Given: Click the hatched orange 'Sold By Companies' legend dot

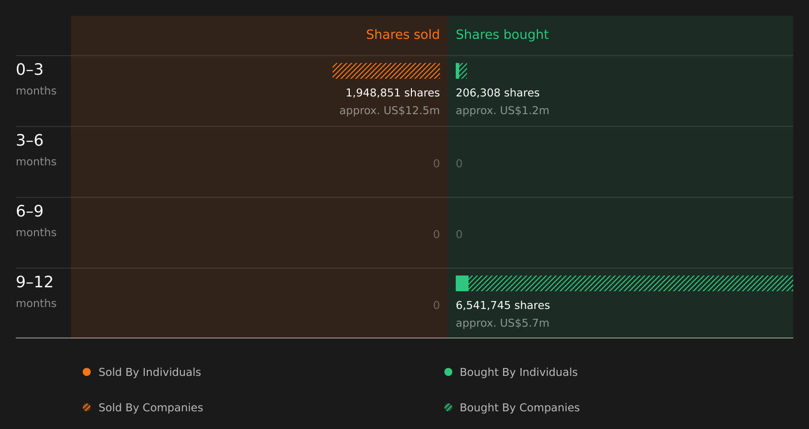Looking at the screenshot, I should tap(87, 407).
